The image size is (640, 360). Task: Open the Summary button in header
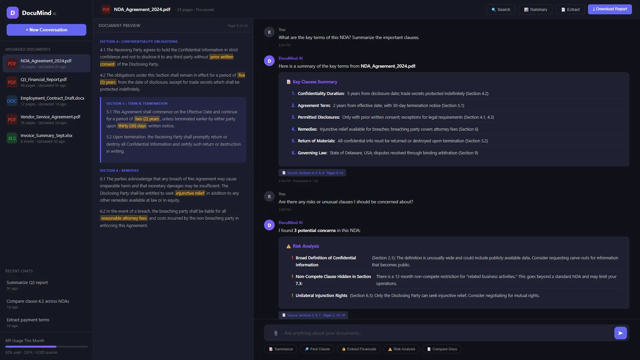pos(535,9)
